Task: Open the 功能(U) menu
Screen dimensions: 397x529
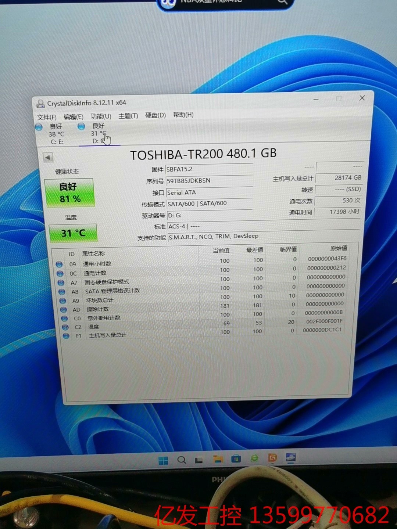Action: [x=101, y=116]
